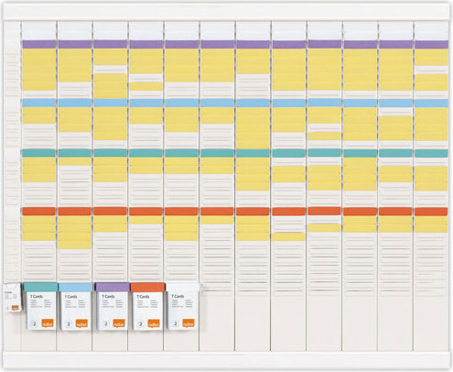Click the number 2 on the white-topped pack

click(176, 323)
